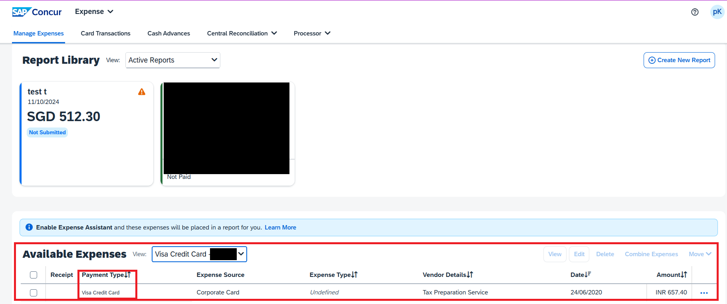Click the Edit expense button

[x=579, y=254]
